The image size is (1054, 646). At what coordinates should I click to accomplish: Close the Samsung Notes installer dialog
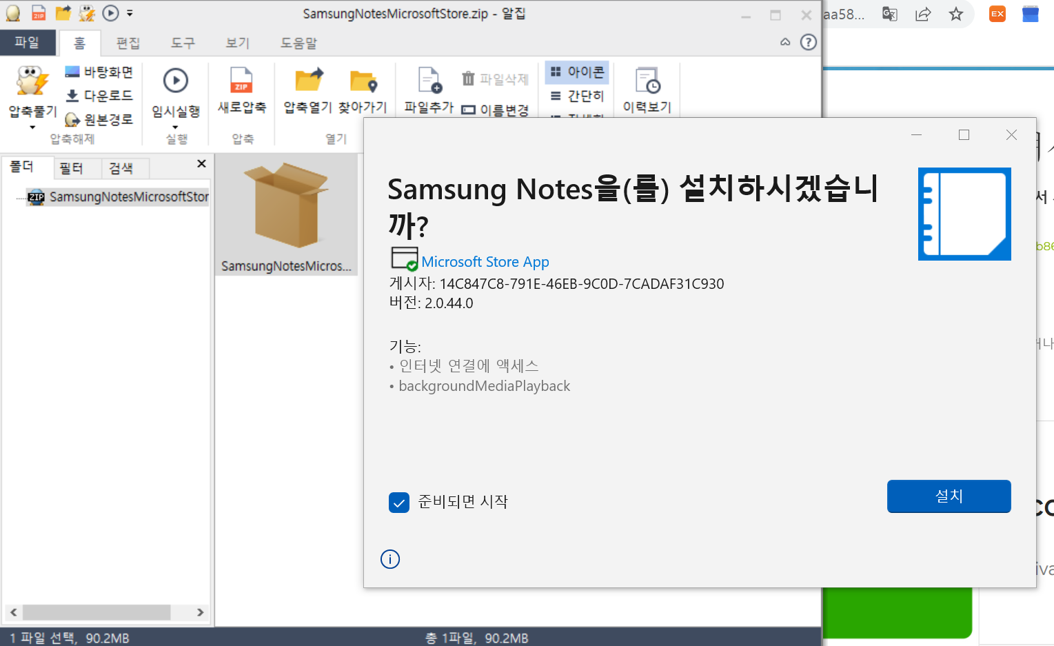coord(1011,135)
